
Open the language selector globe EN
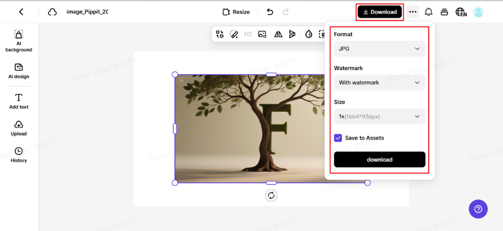pyautogui.click(x=461, y=12)
